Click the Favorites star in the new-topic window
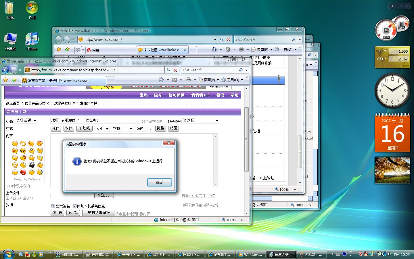The height and width of the screenshot is (259, 414). 6,80
